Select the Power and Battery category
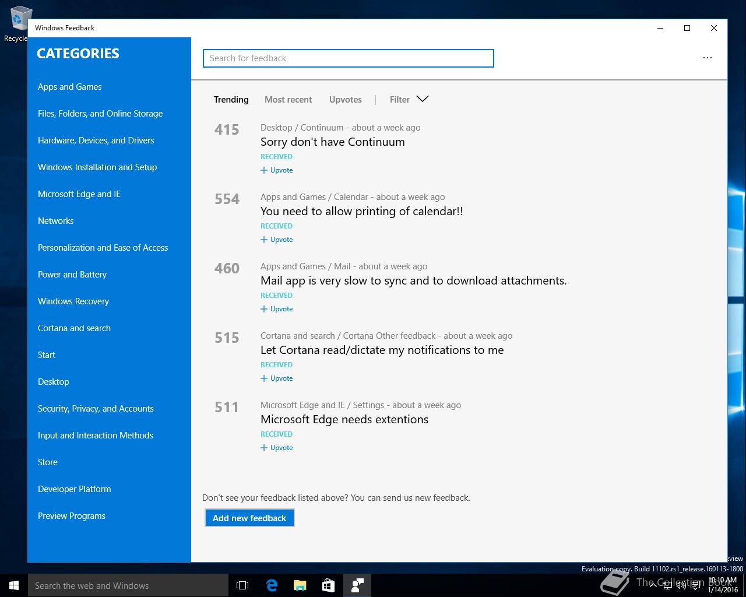746x597 pixels. pos(72,275)
